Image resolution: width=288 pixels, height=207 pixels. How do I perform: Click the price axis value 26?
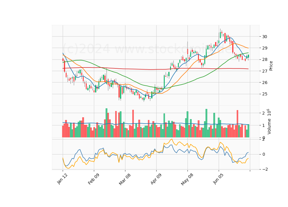(x=265, y=82)
